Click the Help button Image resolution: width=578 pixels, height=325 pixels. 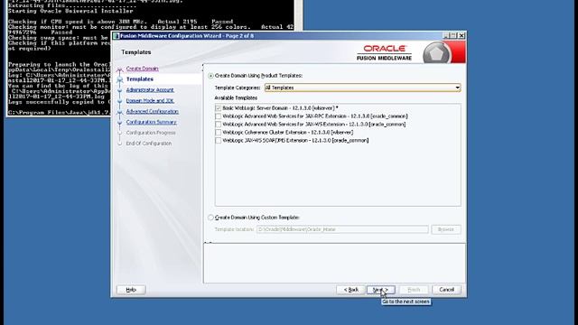[x=131, y=290]
